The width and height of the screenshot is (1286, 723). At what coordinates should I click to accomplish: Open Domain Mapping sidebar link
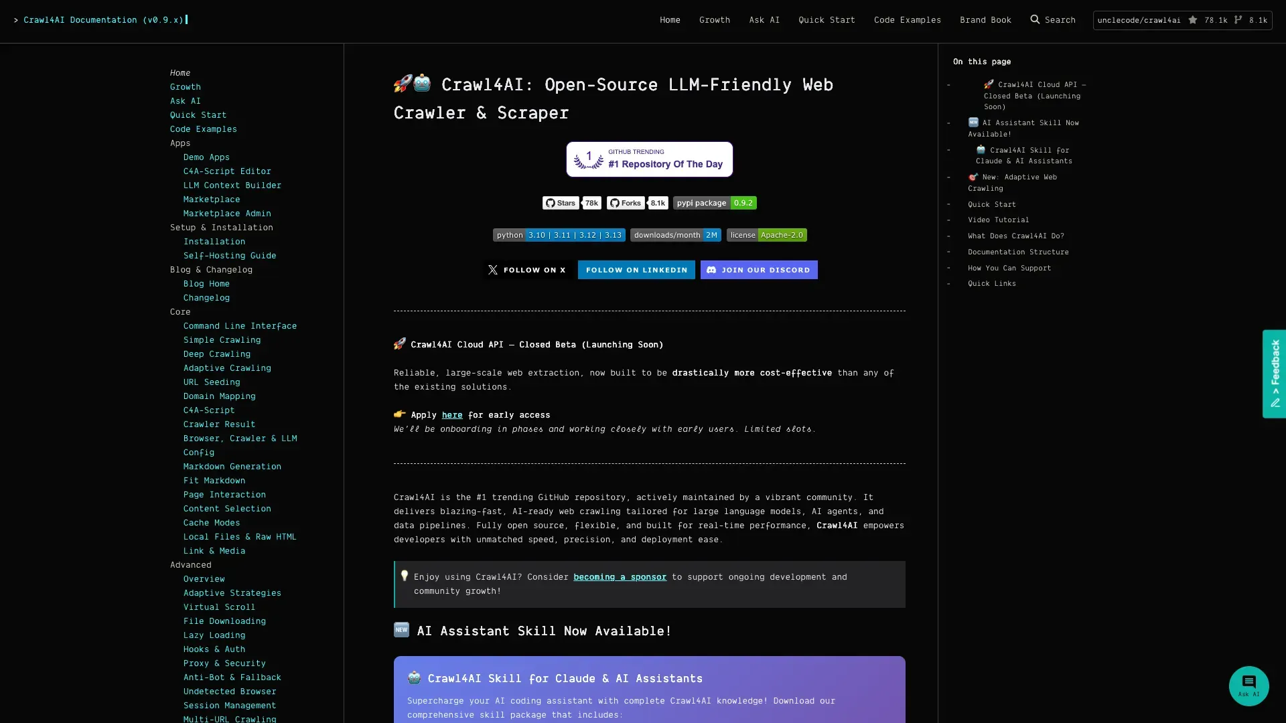219,396
